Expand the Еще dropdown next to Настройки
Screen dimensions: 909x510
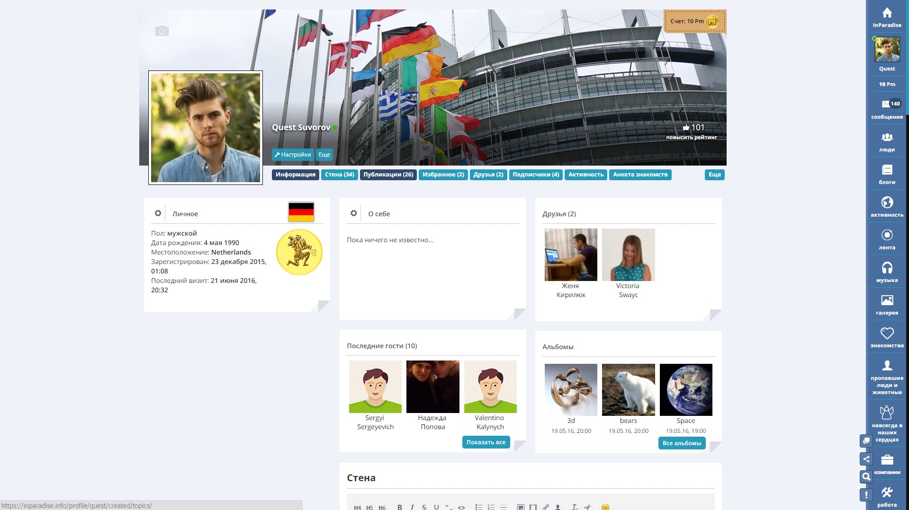click(324, 155)
